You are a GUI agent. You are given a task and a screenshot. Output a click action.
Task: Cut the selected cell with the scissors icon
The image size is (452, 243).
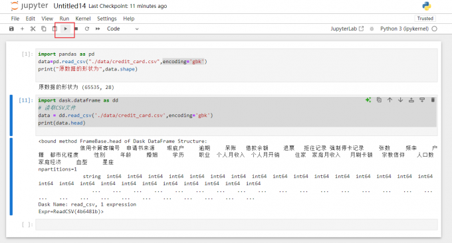point(33,29)
